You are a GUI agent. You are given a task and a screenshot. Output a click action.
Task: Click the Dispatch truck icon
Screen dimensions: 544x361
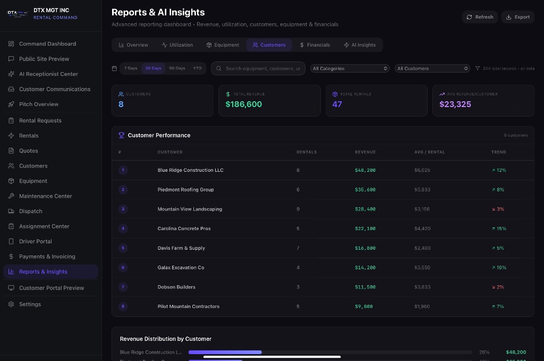point(11,211)
